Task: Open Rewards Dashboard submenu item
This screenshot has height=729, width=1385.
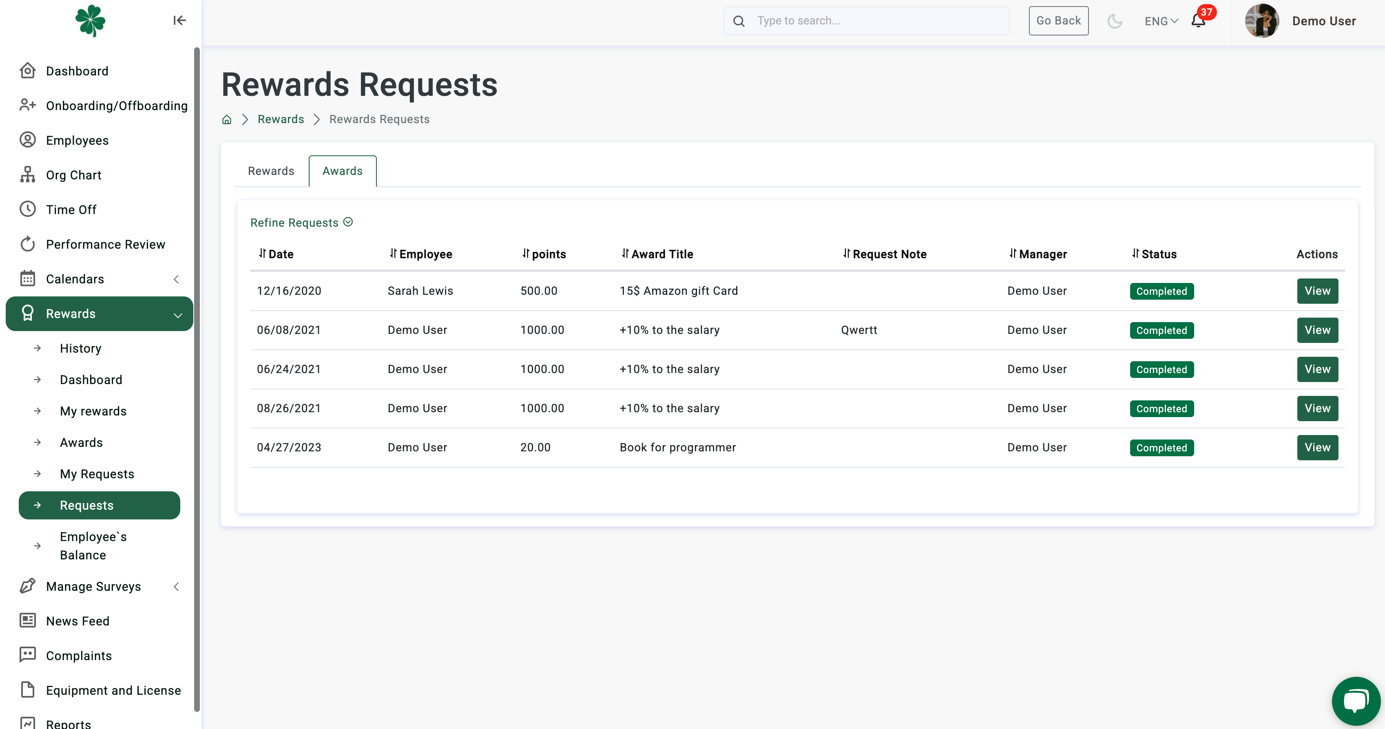Action: pyautogui.click(x=91, y=380)
